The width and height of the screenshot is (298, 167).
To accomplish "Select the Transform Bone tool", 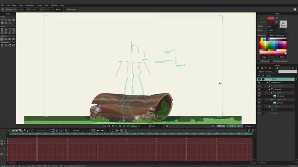I will point(6,19).
